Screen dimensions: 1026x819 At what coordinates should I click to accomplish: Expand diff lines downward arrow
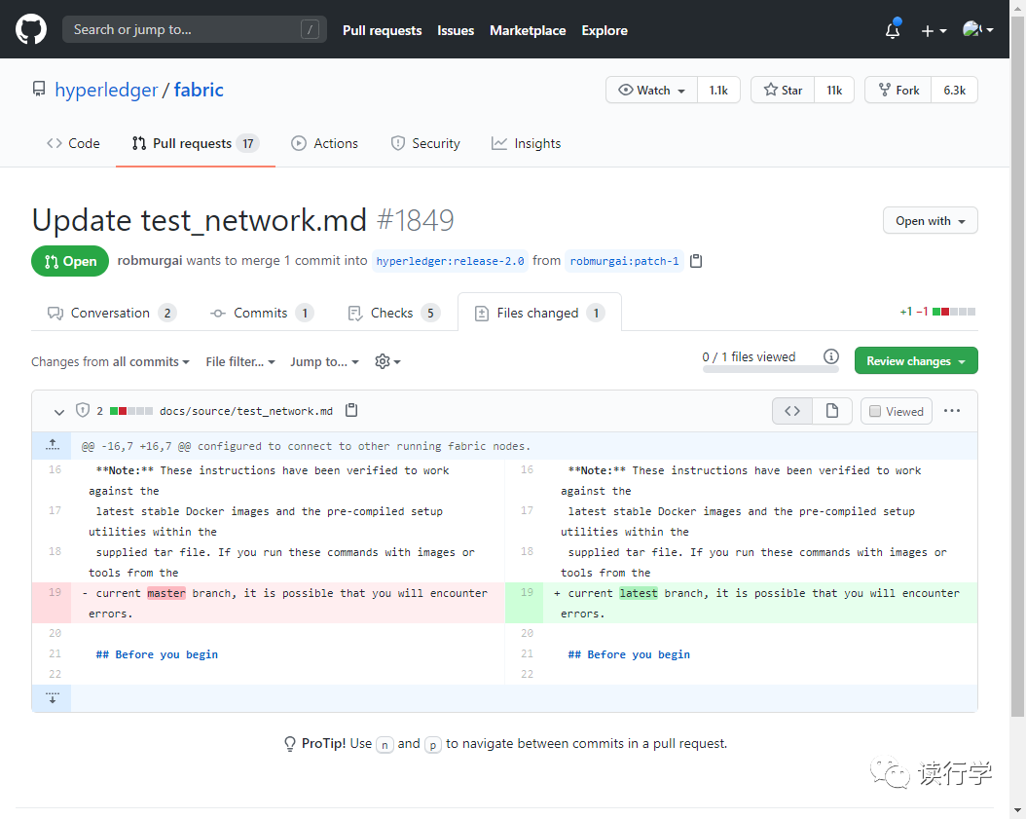point(53,698)
